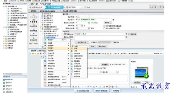
Task: Click red X stop icon in browser toolbar
Action: tap(41, 54)
